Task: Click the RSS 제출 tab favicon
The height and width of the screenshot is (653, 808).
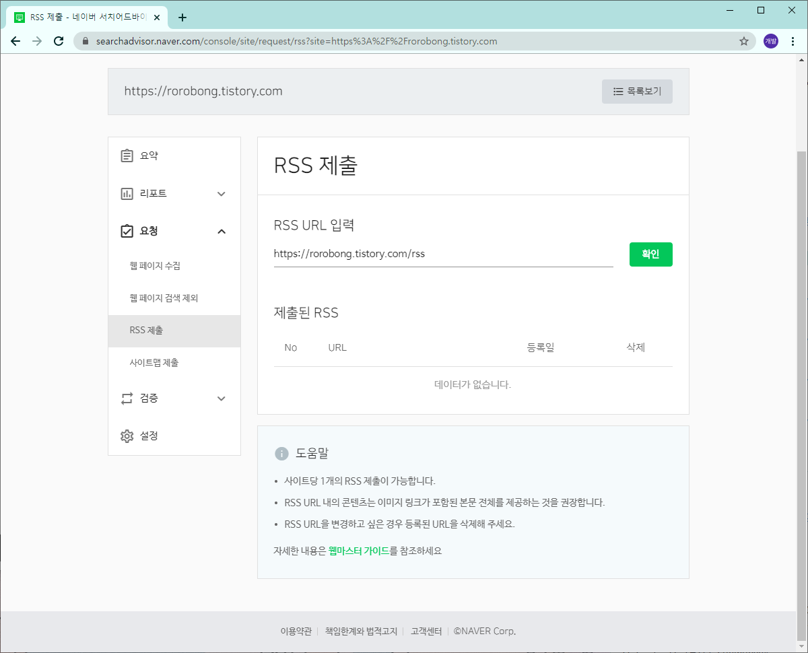Action: pyautogui.click(x=19, y=18)
